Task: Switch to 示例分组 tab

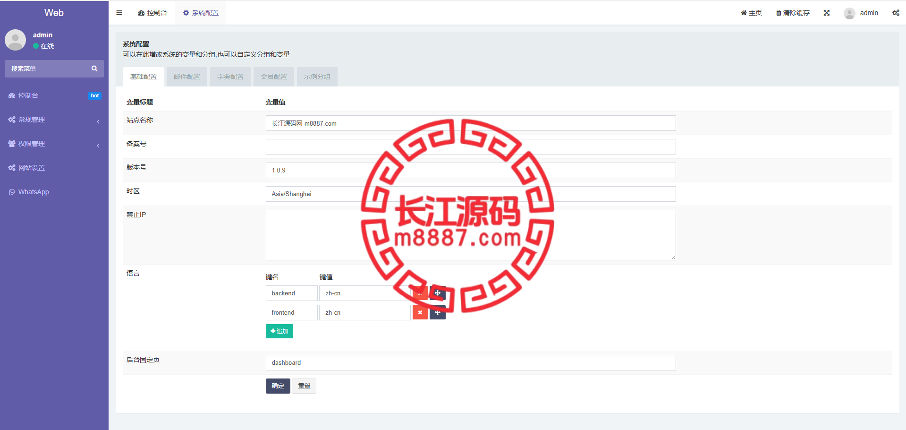Action: [317, 77]
